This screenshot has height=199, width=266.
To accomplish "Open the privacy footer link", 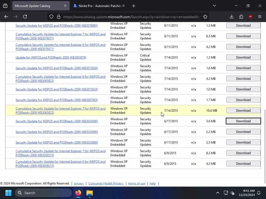I will point(79,183).
